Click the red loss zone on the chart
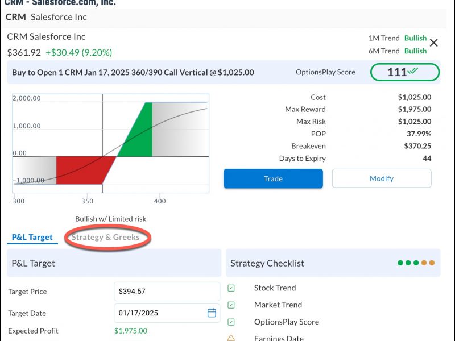Viewport: 455px width, 341px height. point(84,170)
